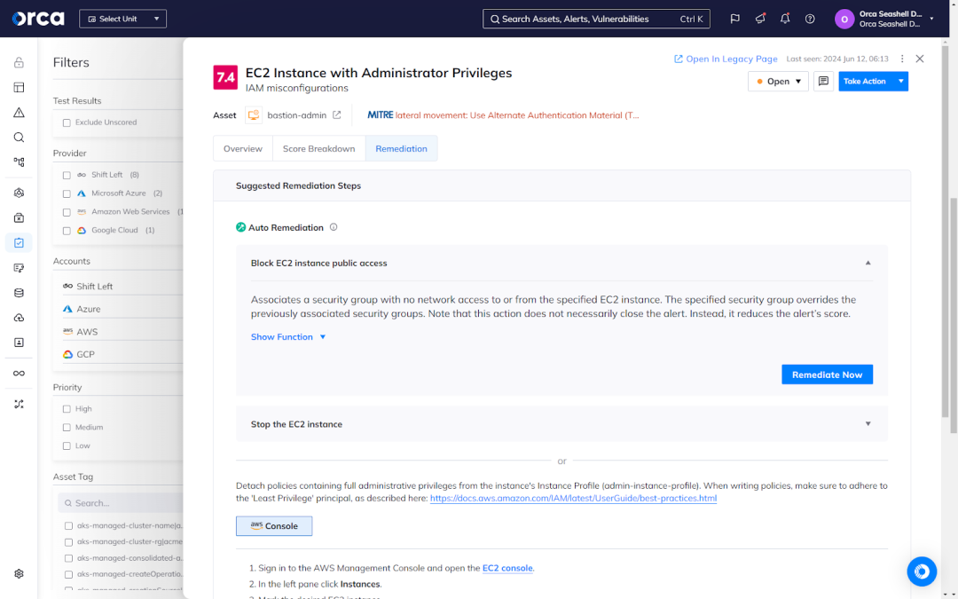This screenshot has width=958, height=599.
Task: Open the Select Unit dropdown
Action: pos(122,19)
